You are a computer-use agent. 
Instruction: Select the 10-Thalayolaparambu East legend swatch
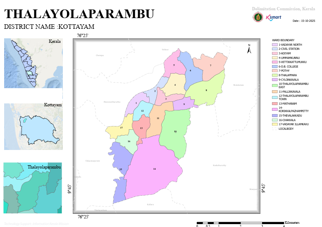[275, 85]
